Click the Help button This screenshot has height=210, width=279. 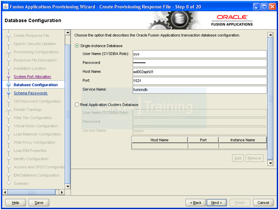coord(16,203)
